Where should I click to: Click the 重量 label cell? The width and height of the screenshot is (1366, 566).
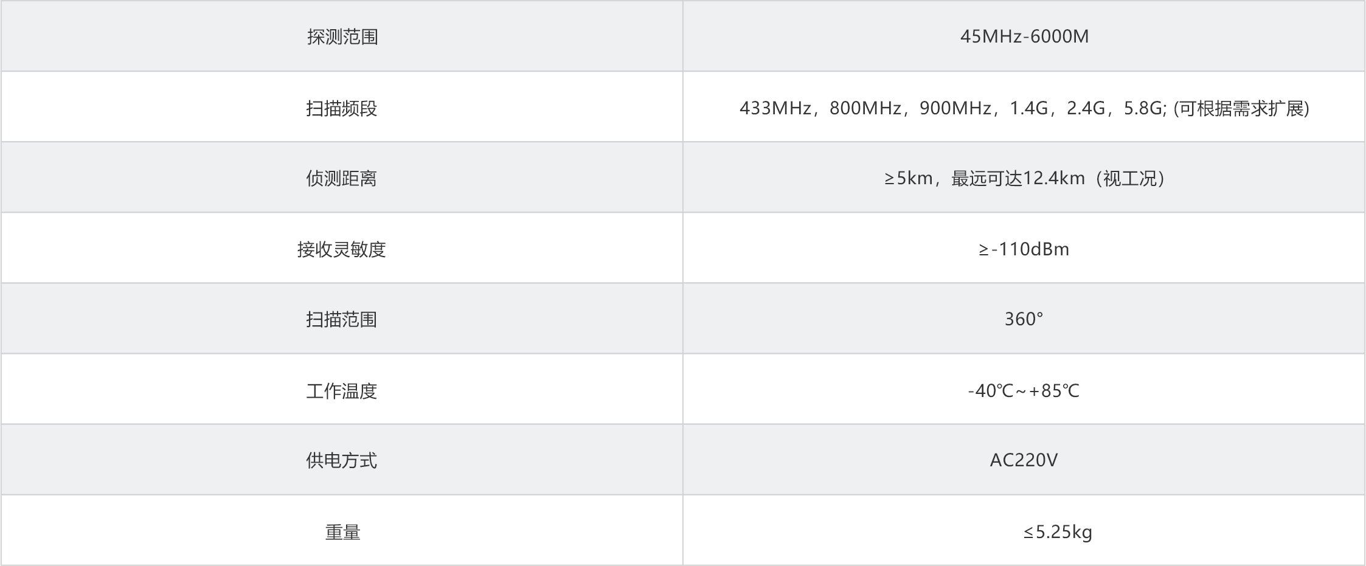(343, 533)
